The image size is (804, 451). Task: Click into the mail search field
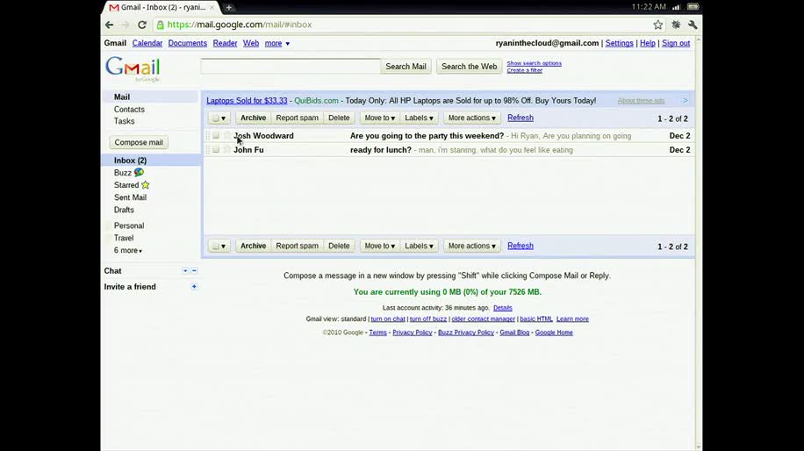[291, 66]
